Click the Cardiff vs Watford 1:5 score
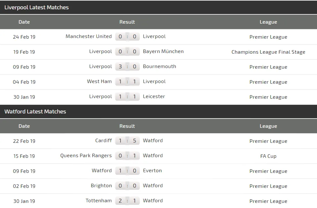Image resolution: width=317 pixels, height=208 pixels. pyautogui.click(x=127, y=141)
